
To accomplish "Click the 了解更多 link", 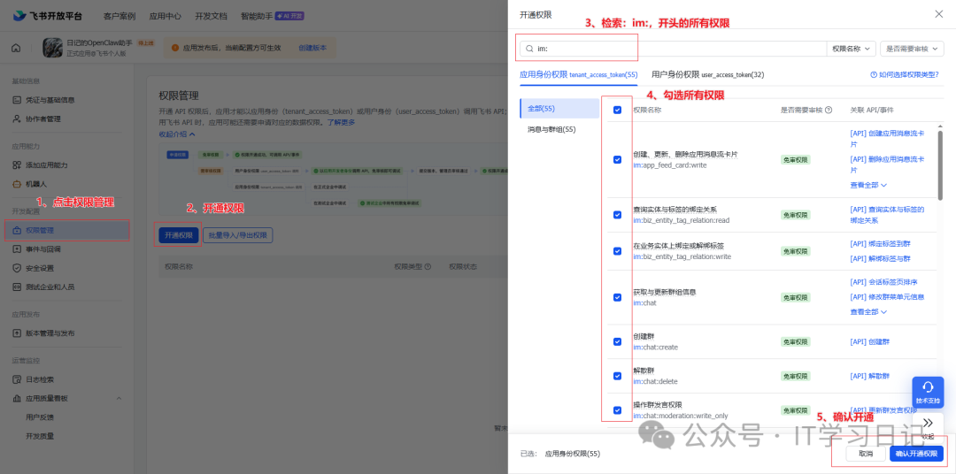I will pyautogui.click(x=341, y=122).
